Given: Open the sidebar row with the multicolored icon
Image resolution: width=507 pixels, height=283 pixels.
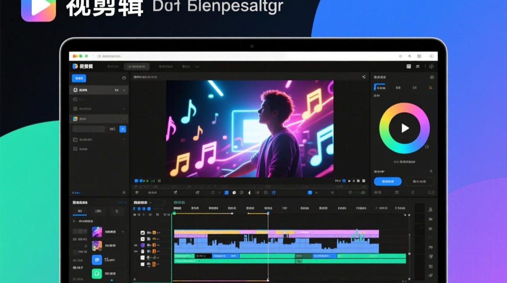Looking at the screenshot, I should (99, 118).
